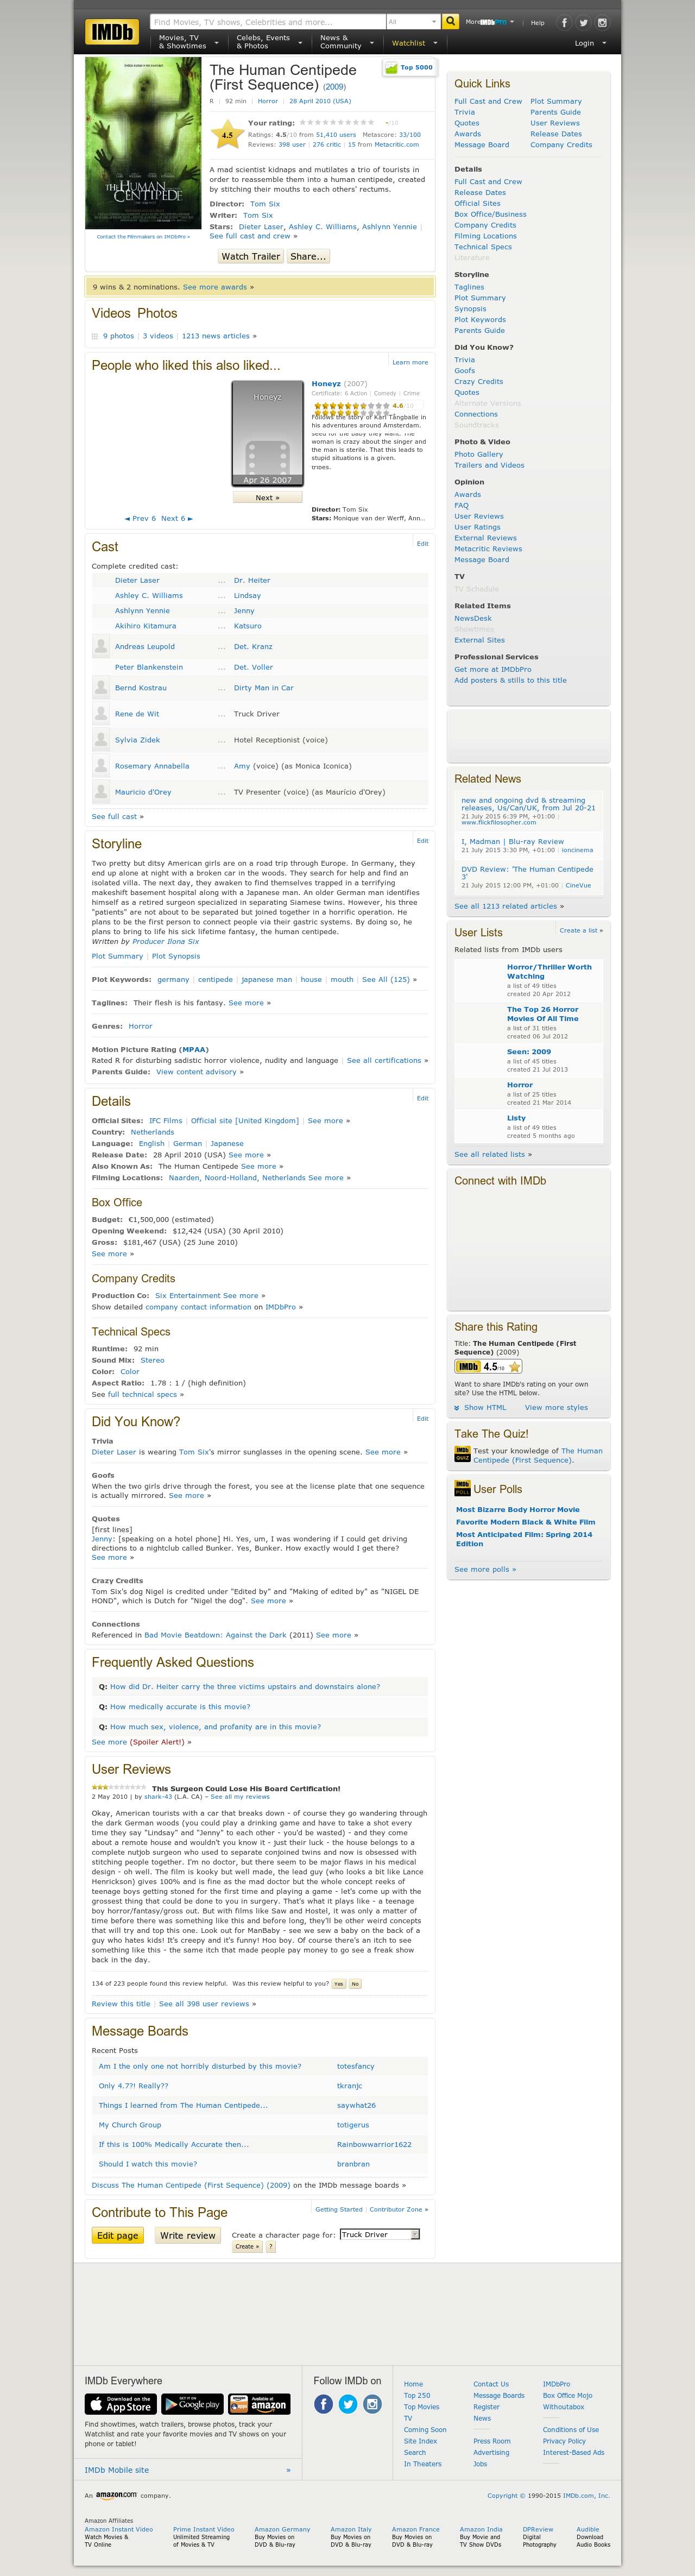Click yellow Edit page button
The height and width of the screenshot is (2576, 695).
[x=118, y=2235]
